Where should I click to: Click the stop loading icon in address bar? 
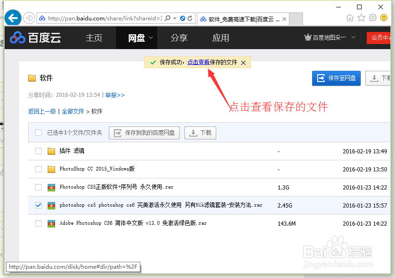(x=182, y=18)
